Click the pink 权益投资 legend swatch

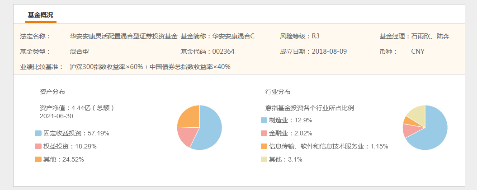pos(38,146)
